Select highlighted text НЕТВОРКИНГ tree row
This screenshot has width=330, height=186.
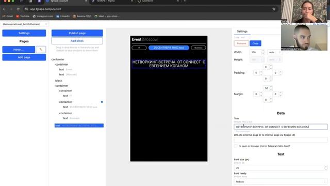point(79,126)
